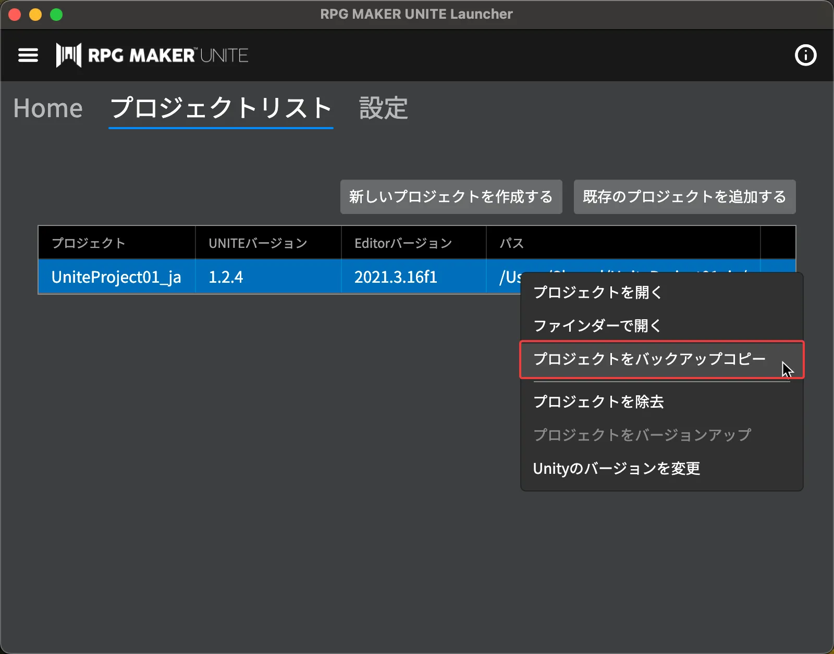Open the info icon in header
The width and height of the screenshot is (834, 654).
(x=805, y=55)
